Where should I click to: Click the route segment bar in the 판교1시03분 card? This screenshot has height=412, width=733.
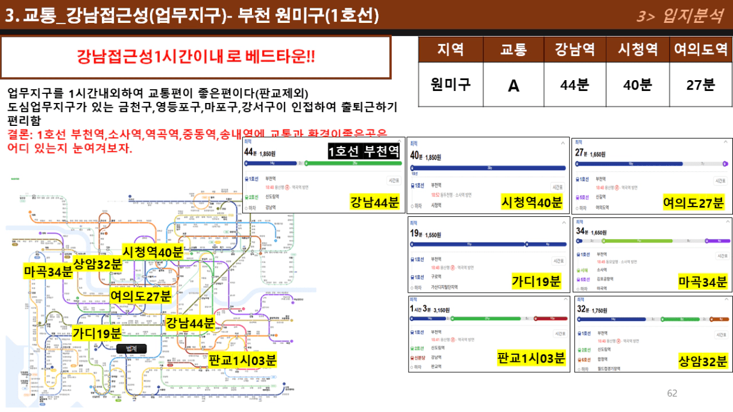[488, 318]
